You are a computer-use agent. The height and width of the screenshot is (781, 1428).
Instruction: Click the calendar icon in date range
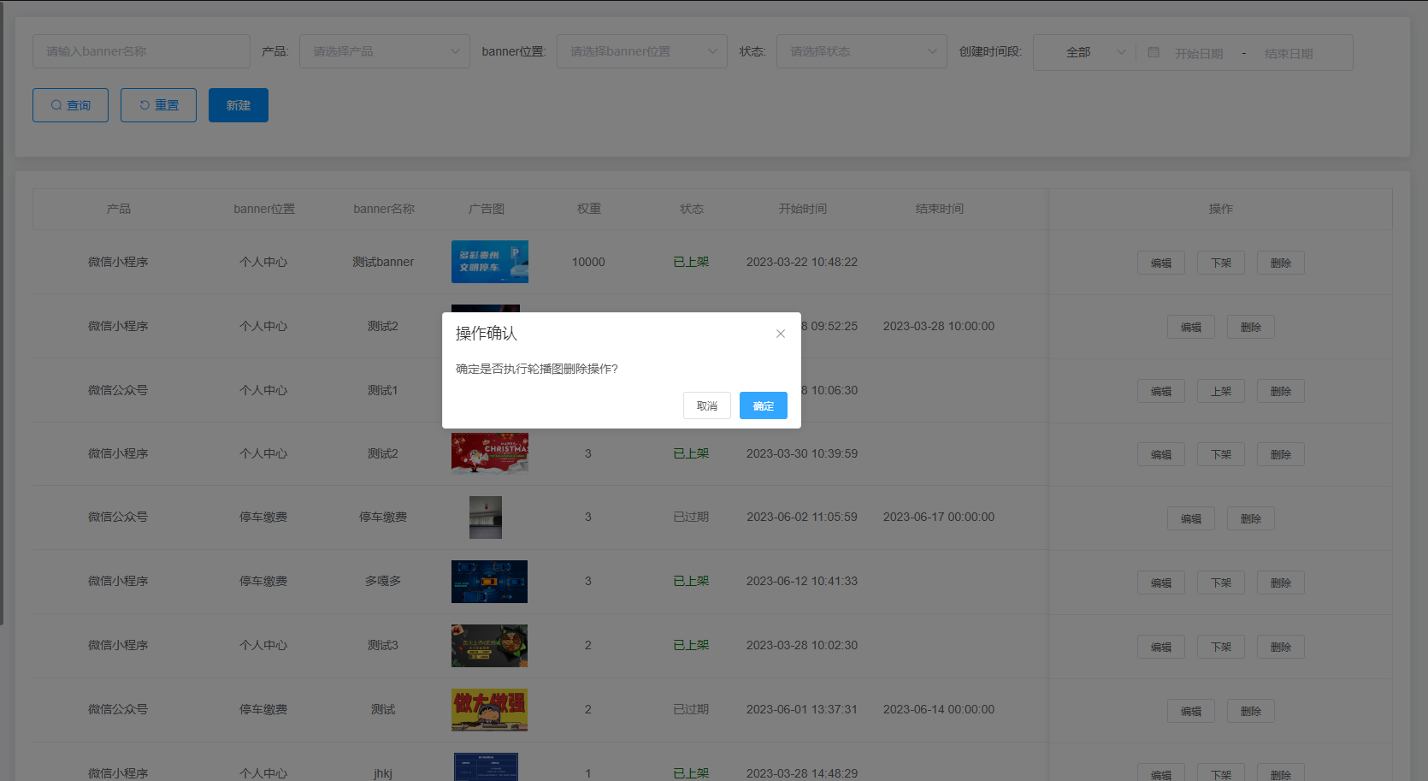(1153, 52)
